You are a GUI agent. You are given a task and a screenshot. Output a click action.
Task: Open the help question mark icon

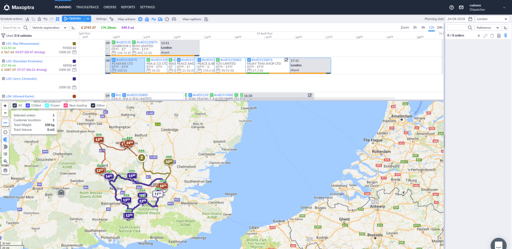(x=452, y=7)
